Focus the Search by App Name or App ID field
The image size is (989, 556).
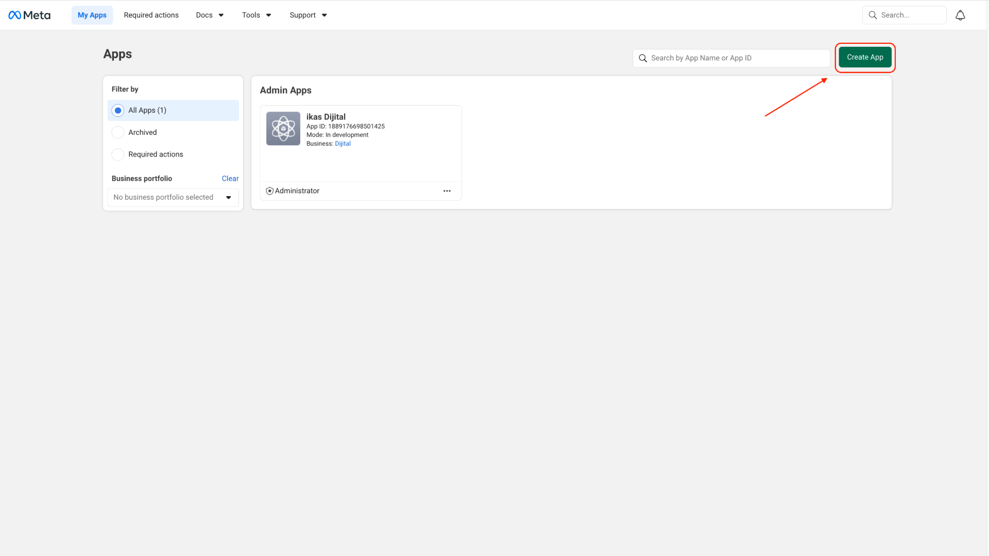731,58
